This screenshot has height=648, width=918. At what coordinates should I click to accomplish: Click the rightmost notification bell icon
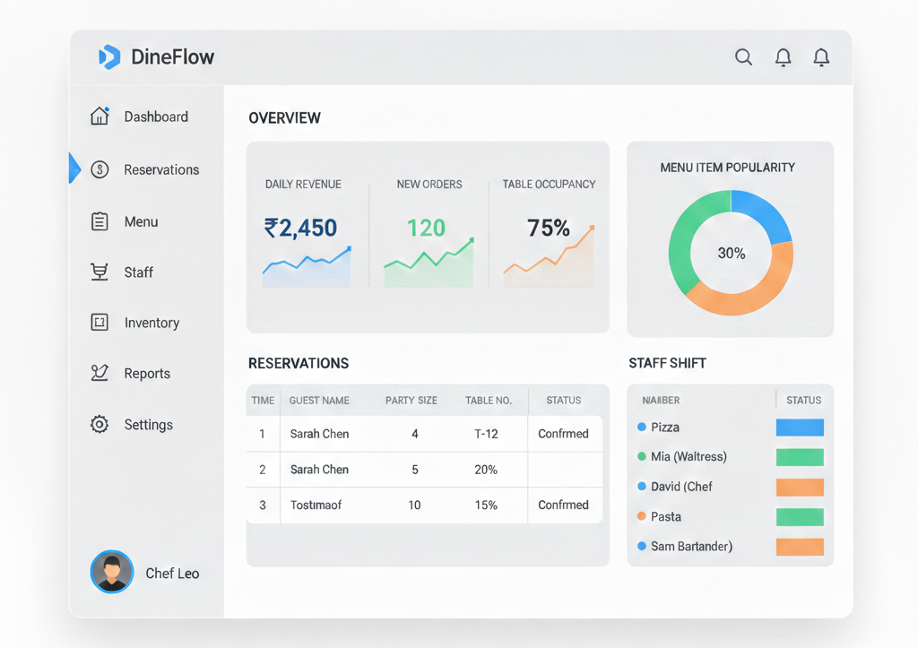[821, 57]
